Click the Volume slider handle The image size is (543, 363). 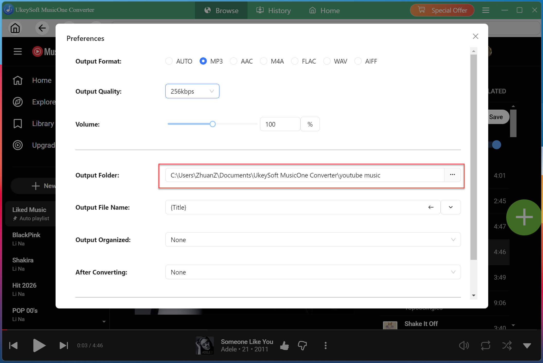212,124
